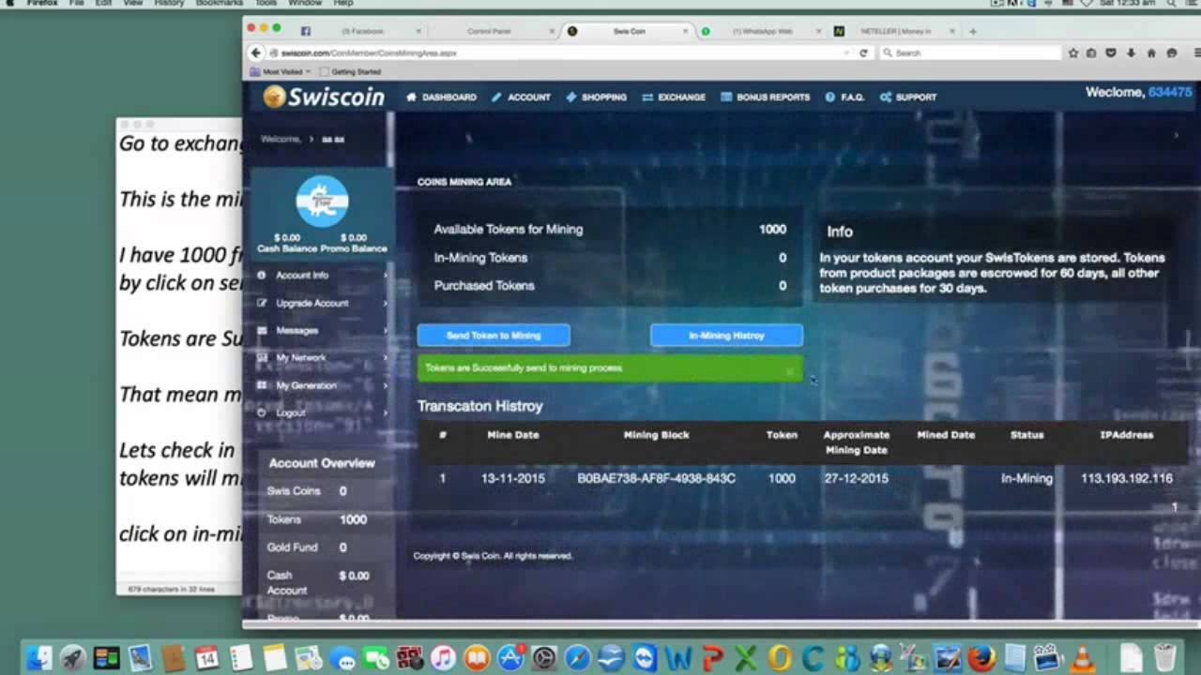Open the Firefox History menu
1201x675 pixels.
(169, 4)
